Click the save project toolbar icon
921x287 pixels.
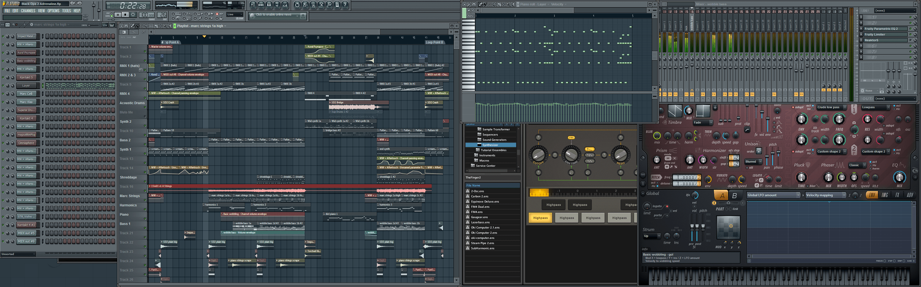click(305, 5)
